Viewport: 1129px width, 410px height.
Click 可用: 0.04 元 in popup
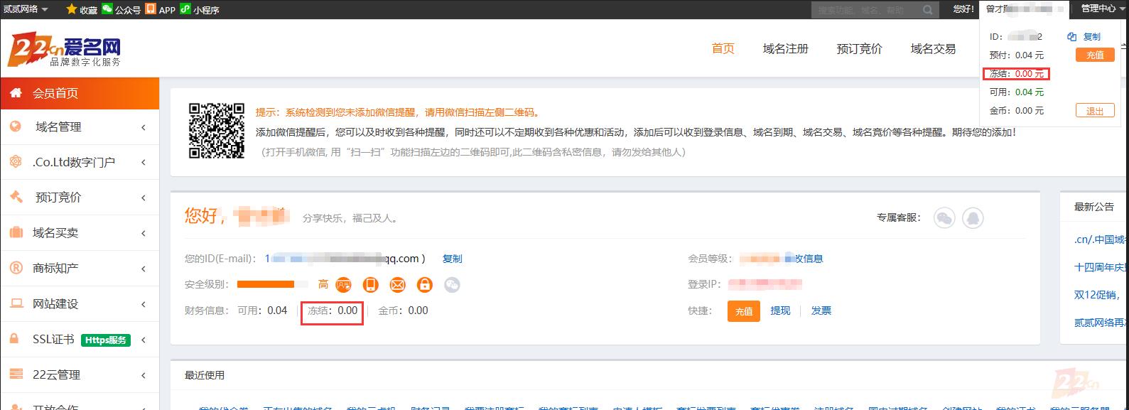pos(1017,92)
